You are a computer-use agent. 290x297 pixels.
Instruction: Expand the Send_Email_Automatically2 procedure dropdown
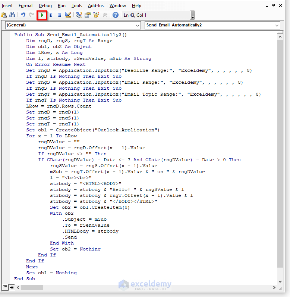(277, 25)
